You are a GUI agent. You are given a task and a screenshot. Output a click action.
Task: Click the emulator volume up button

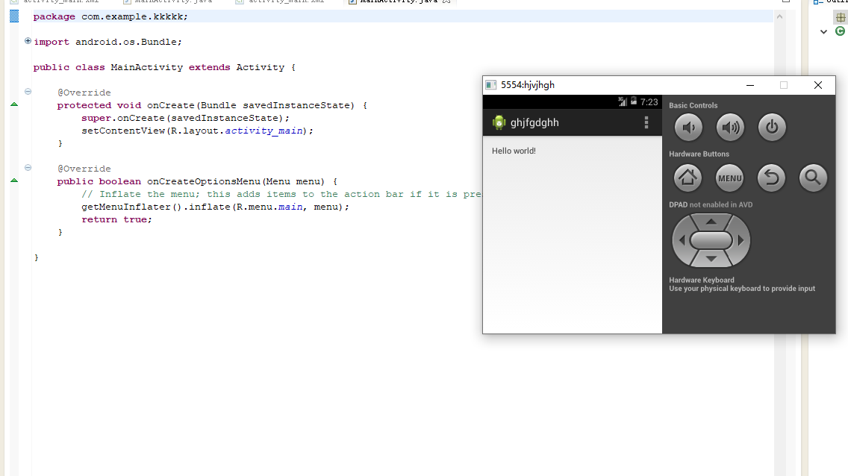(x=730, y=128)
